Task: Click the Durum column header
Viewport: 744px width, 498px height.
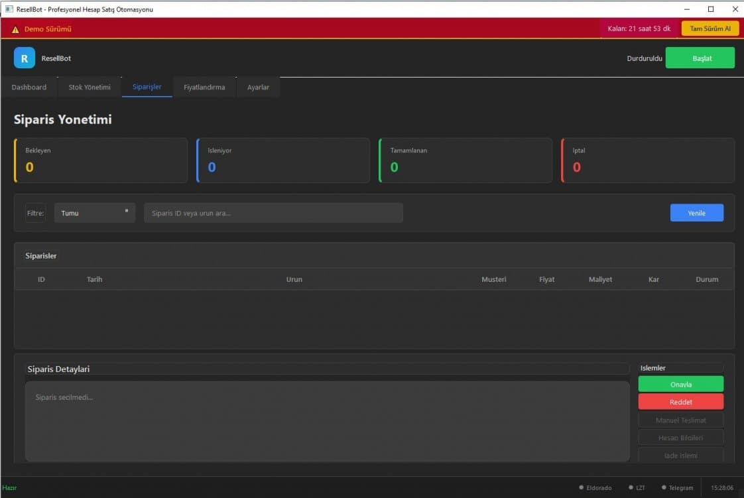Action: [707, 279]
